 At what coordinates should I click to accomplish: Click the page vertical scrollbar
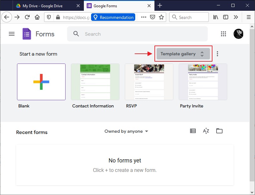(x=252, y=106)
